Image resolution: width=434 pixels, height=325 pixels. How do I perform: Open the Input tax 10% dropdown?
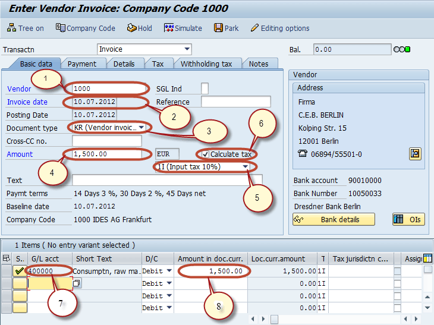coord(246,167)
